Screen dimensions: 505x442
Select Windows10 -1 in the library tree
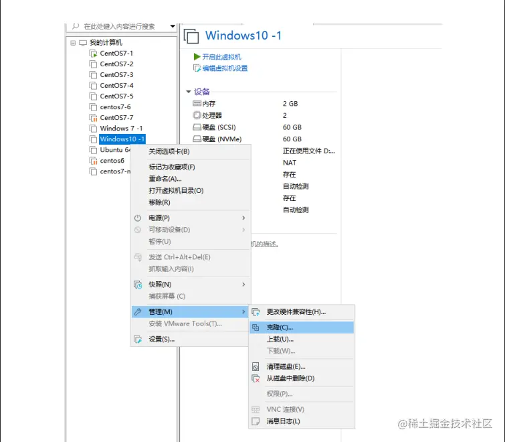122,139
